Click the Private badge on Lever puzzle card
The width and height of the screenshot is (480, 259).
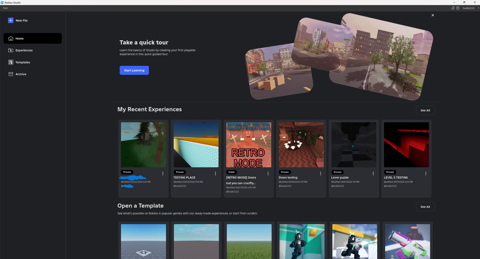(x=337, y=172)
